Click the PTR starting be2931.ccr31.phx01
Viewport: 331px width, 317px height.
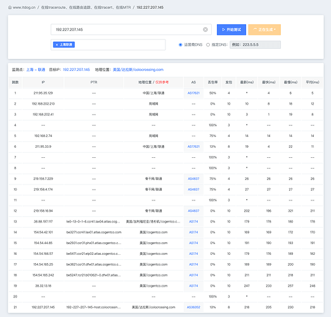(x=94, y=243)
